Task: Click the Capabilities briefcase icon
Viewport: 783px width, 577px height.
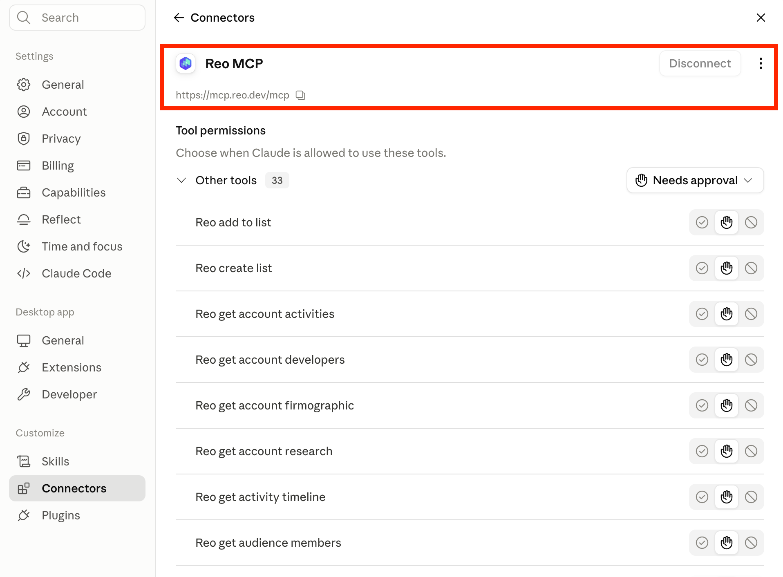Action: (24, 192)
